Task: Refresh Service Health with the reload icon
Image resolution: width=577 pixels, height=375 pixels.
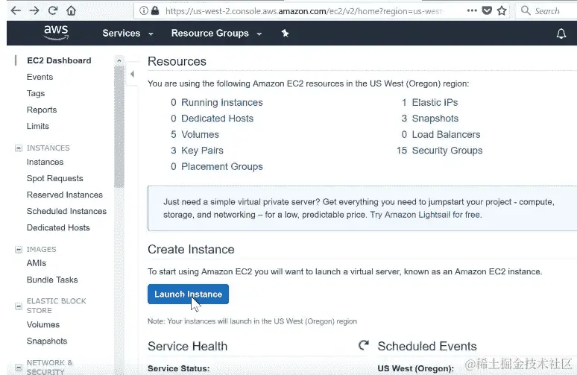Action: coord(364,345)
